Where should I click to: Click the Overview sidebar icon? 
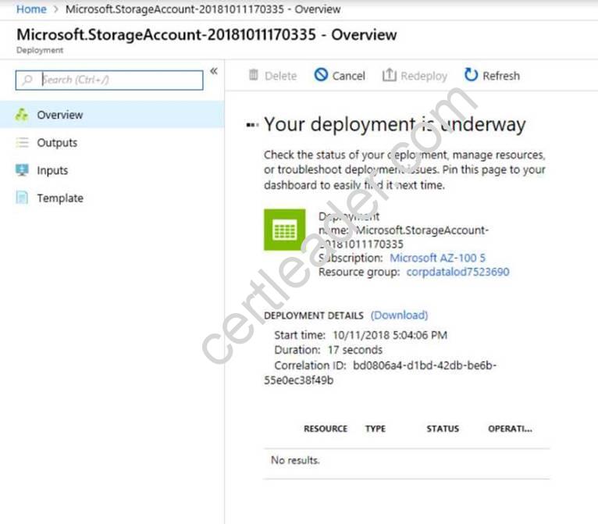(22, 115)
